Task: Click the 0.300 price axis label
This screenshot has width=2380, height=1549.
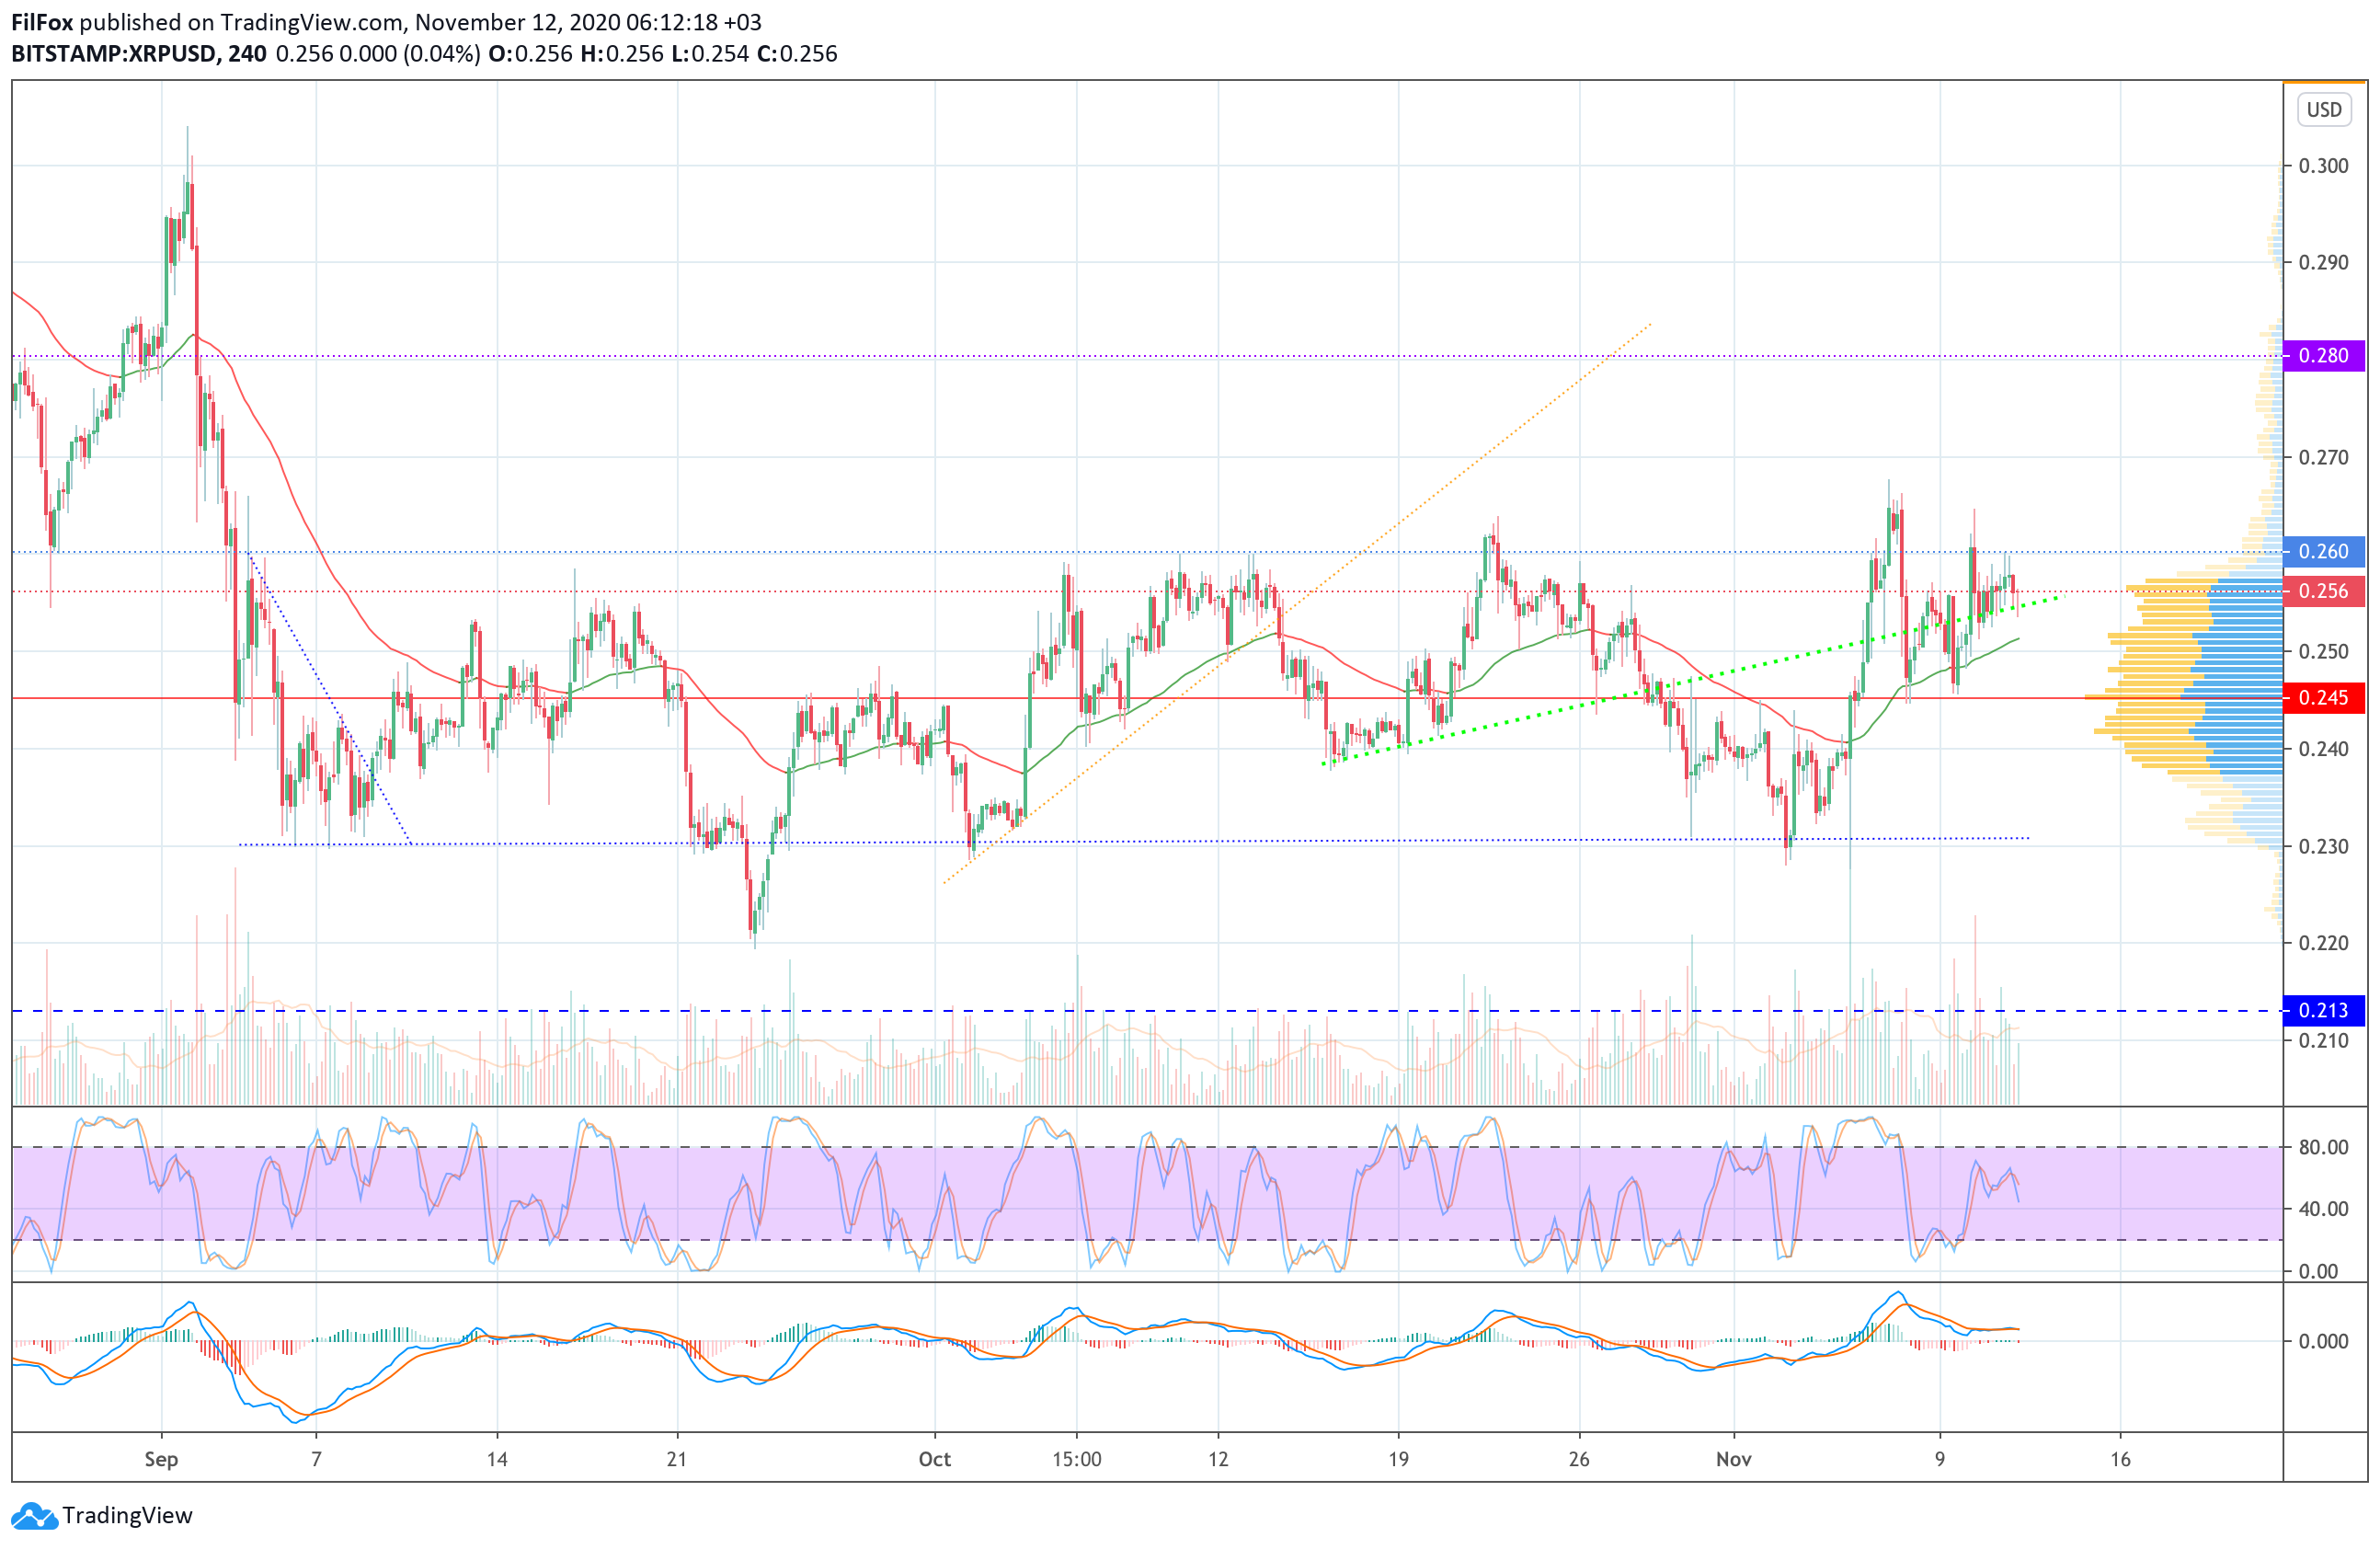Action: point(2323,166)
